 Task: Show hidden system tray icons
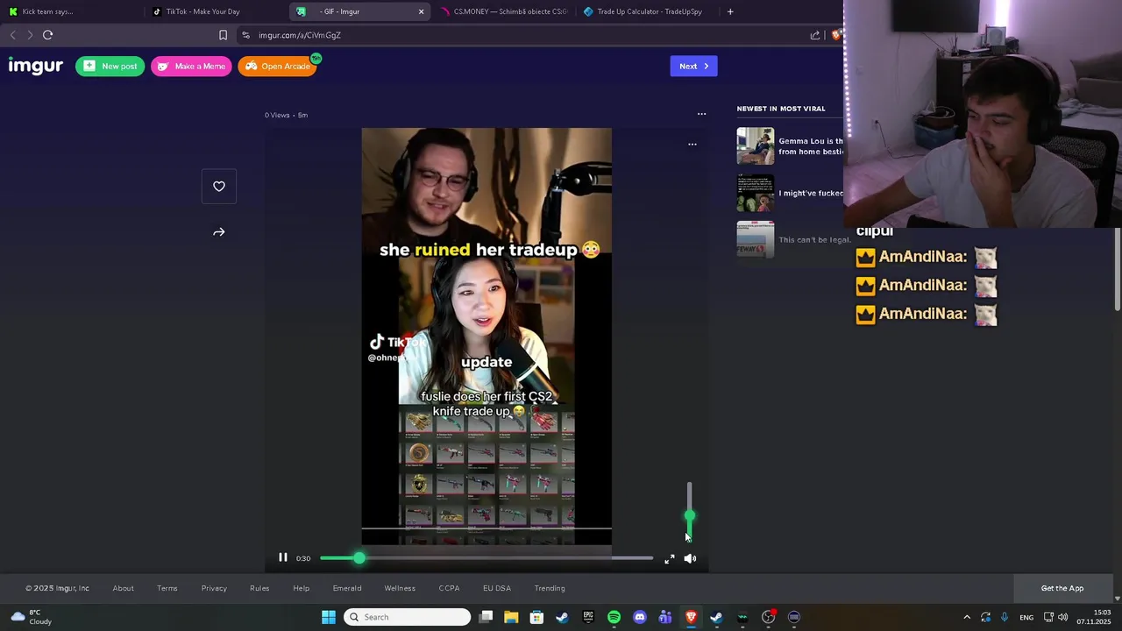[967, 617]
